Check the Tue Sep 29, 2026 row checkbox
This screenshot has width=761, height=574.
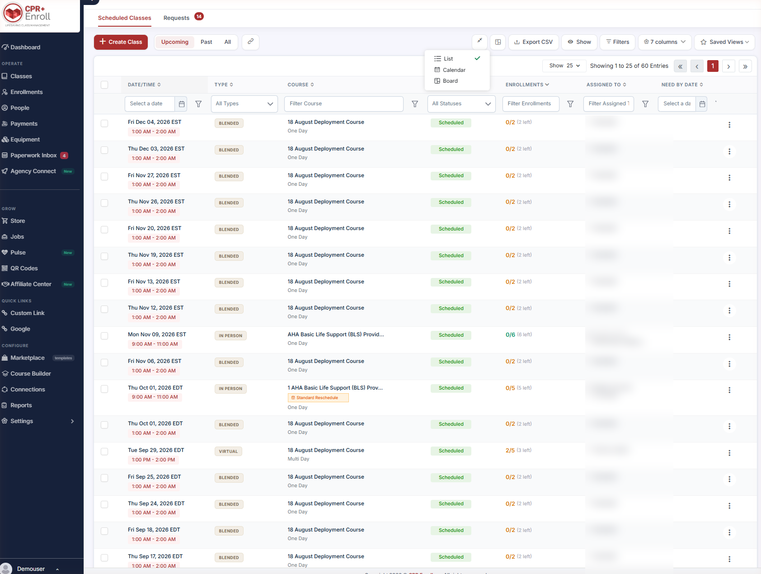pyautogui.click(x=104, y=452)
